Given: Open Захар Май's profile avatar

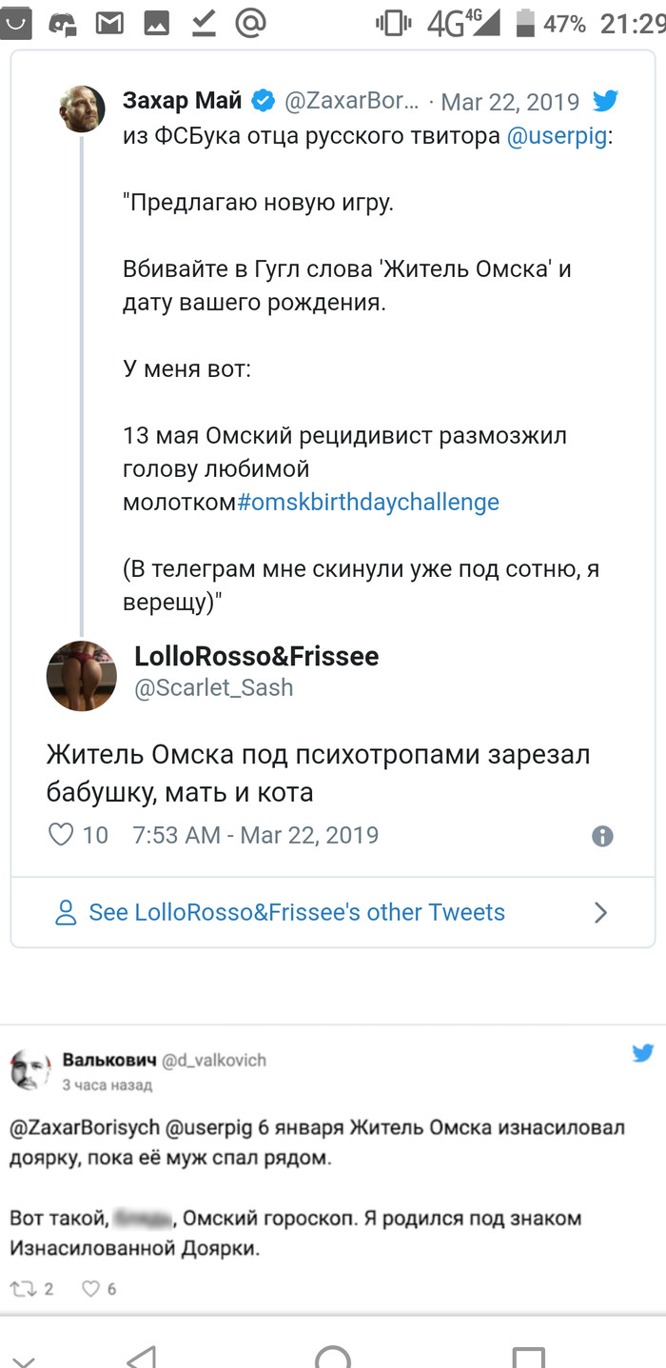Looking at the screenshot, I should tap(83, 110).
